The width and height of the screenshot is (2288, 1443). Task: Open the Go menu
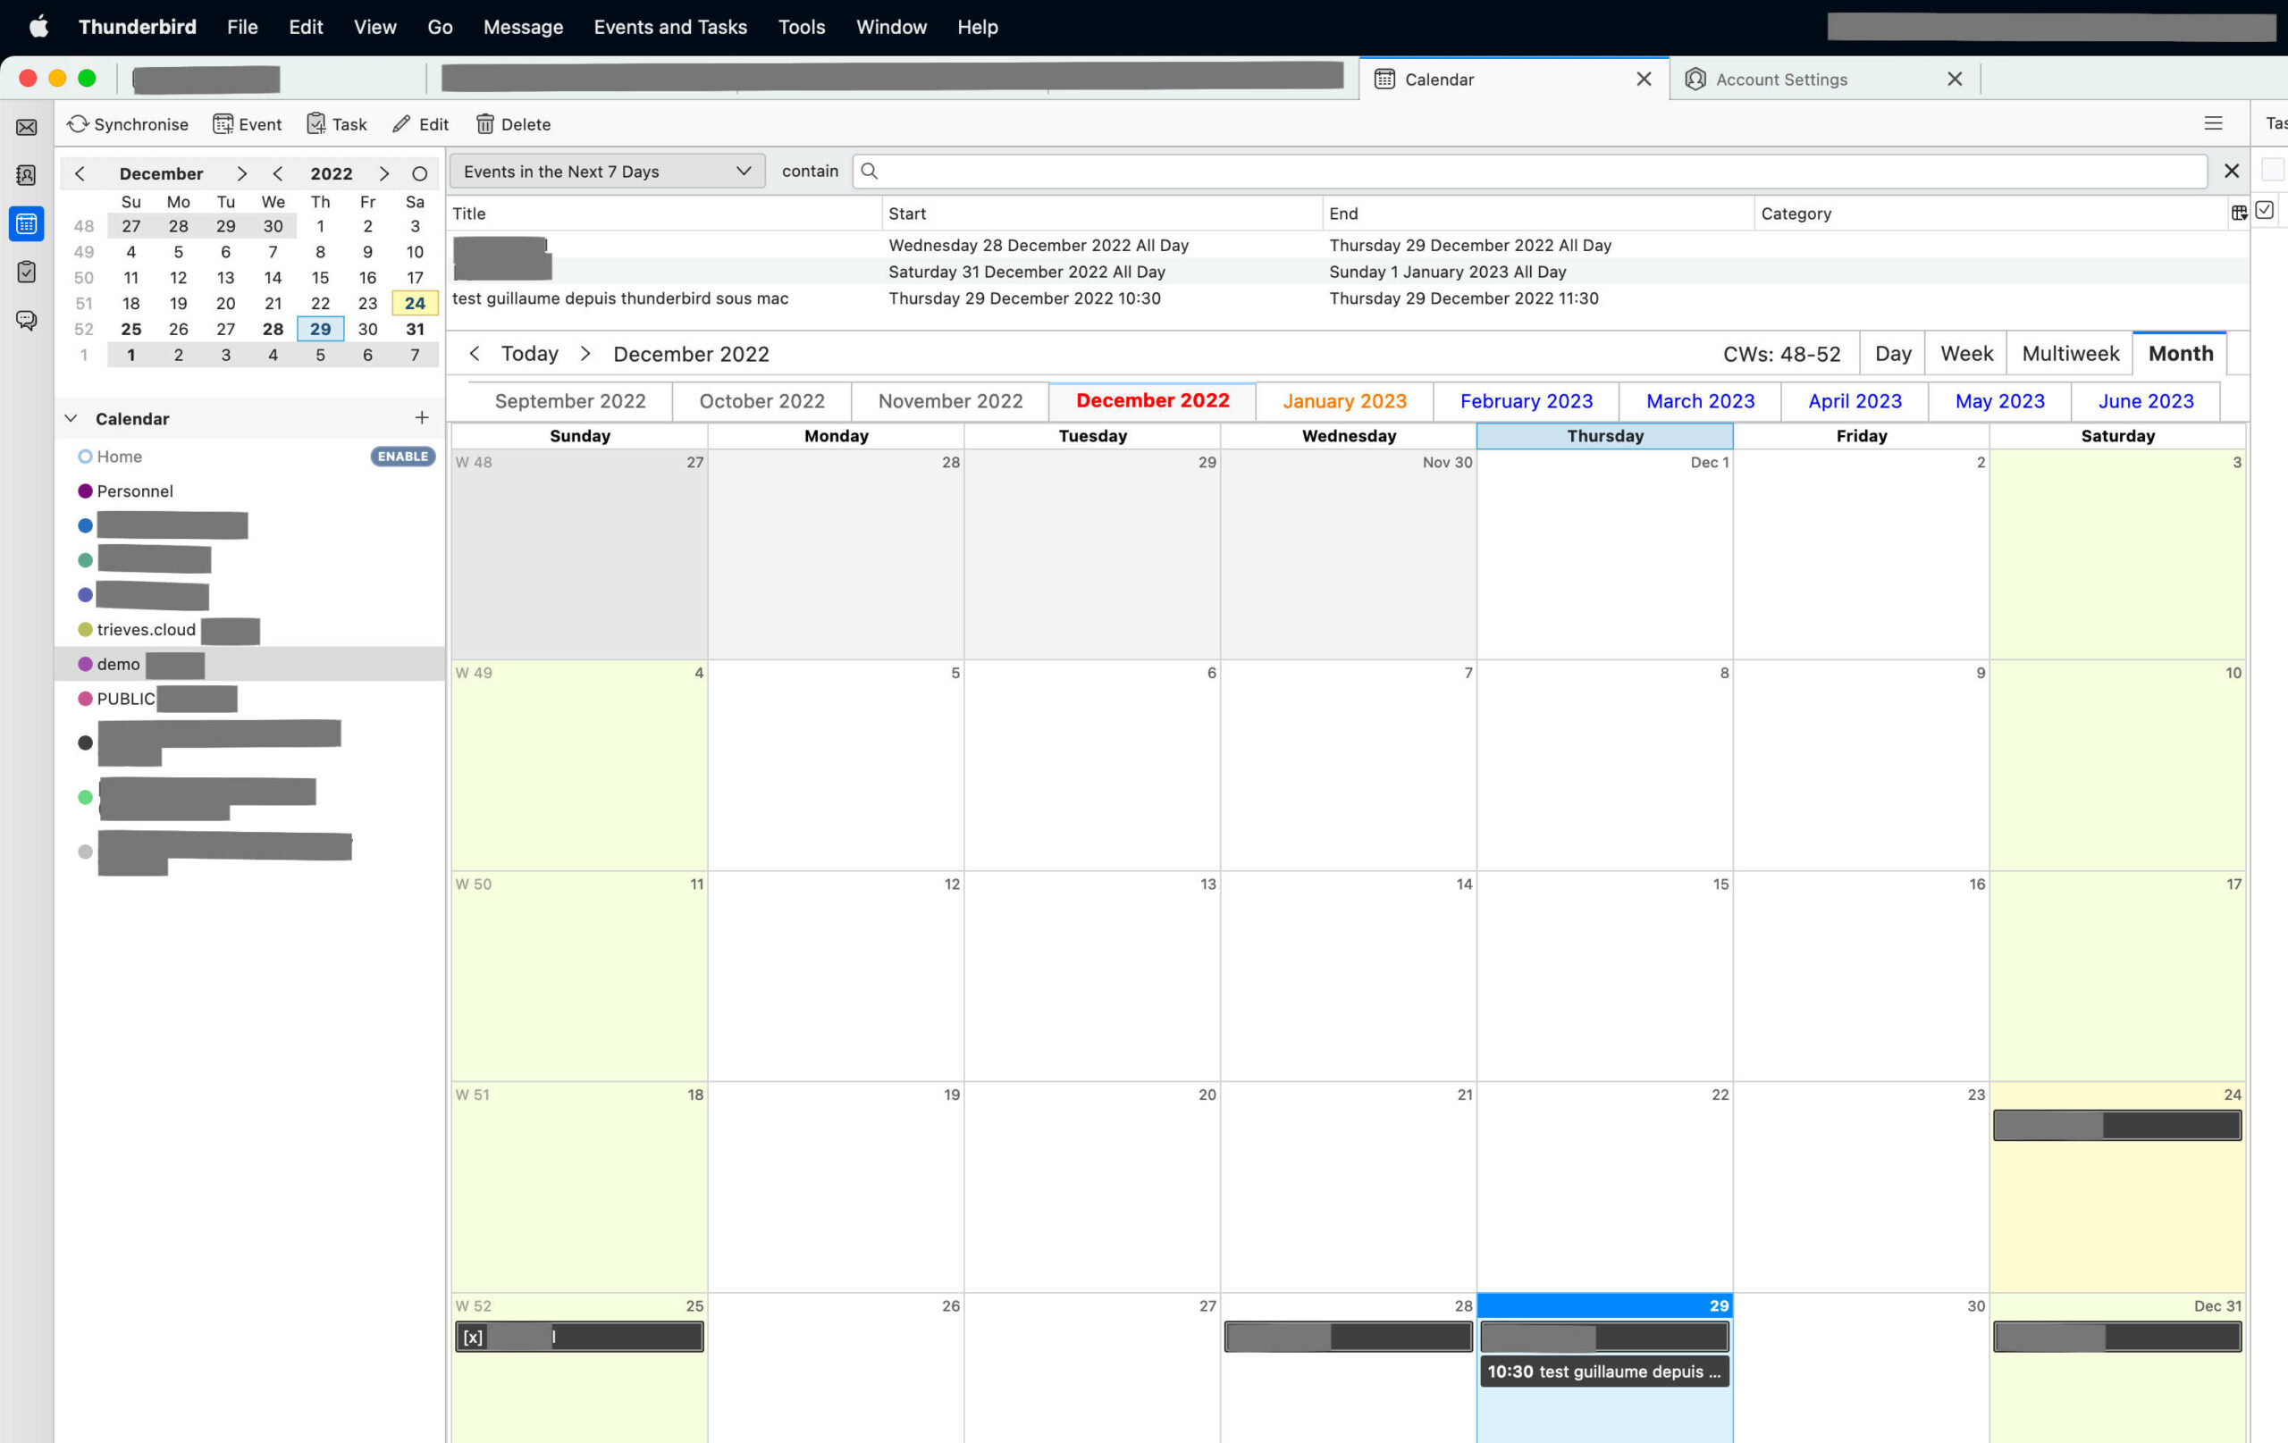coord(439,27)
